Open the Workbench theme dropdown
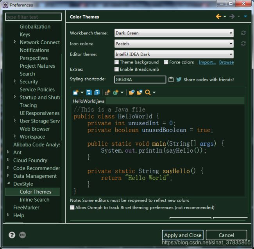This screenshot has height=249, width=254. (x=174, y=33)
